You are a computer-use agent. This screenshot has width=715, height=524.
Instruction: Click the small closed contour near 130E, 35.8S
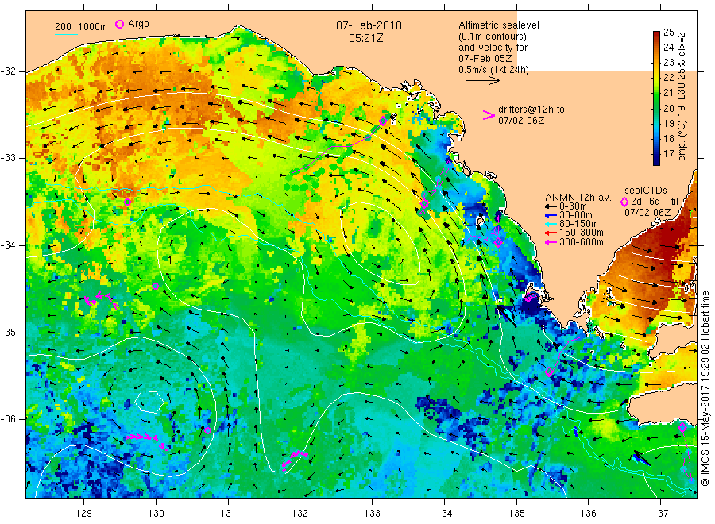149,402
